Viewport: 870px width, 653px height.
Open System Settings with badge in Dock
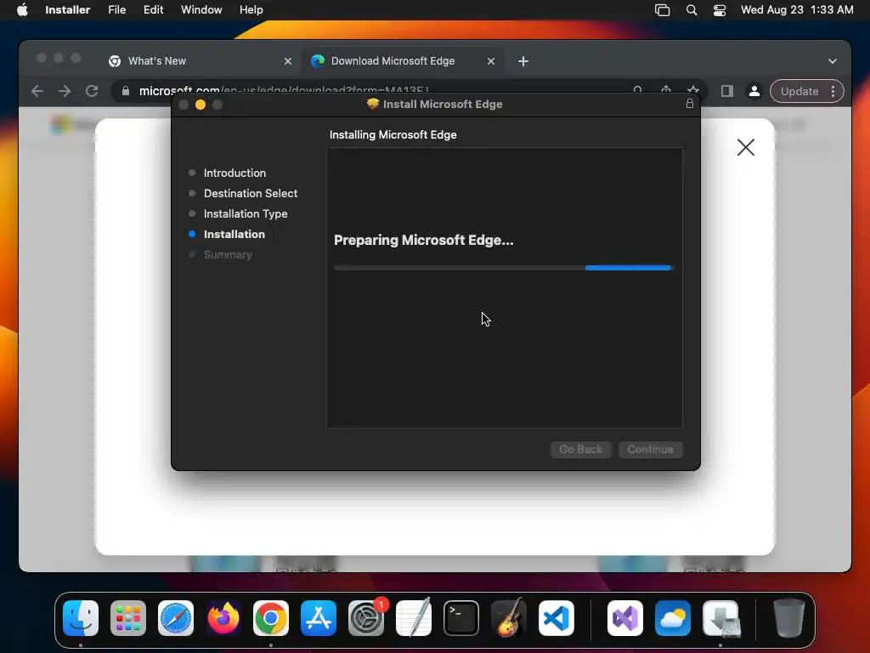pos(366,618)
